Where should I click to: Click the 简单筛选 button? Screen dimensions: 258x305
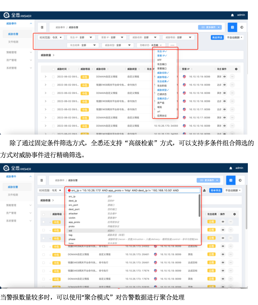tap(215, 190)
